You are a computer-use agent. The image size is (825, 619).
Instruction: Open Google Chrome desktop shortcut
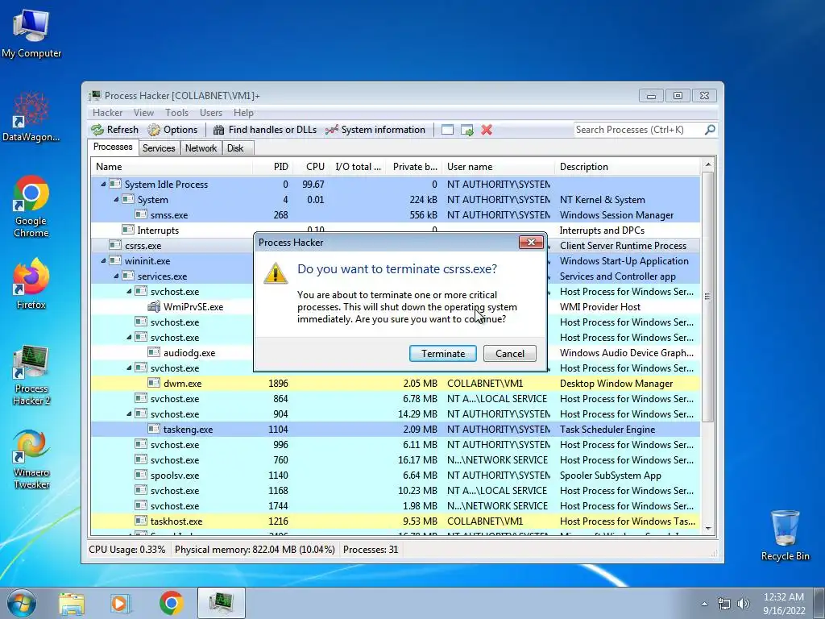[x=31, y=206]
